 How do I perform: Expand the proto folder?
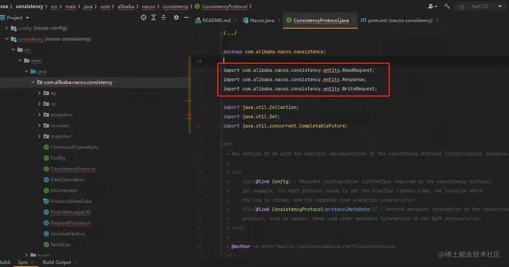click(x=26, y=255)
